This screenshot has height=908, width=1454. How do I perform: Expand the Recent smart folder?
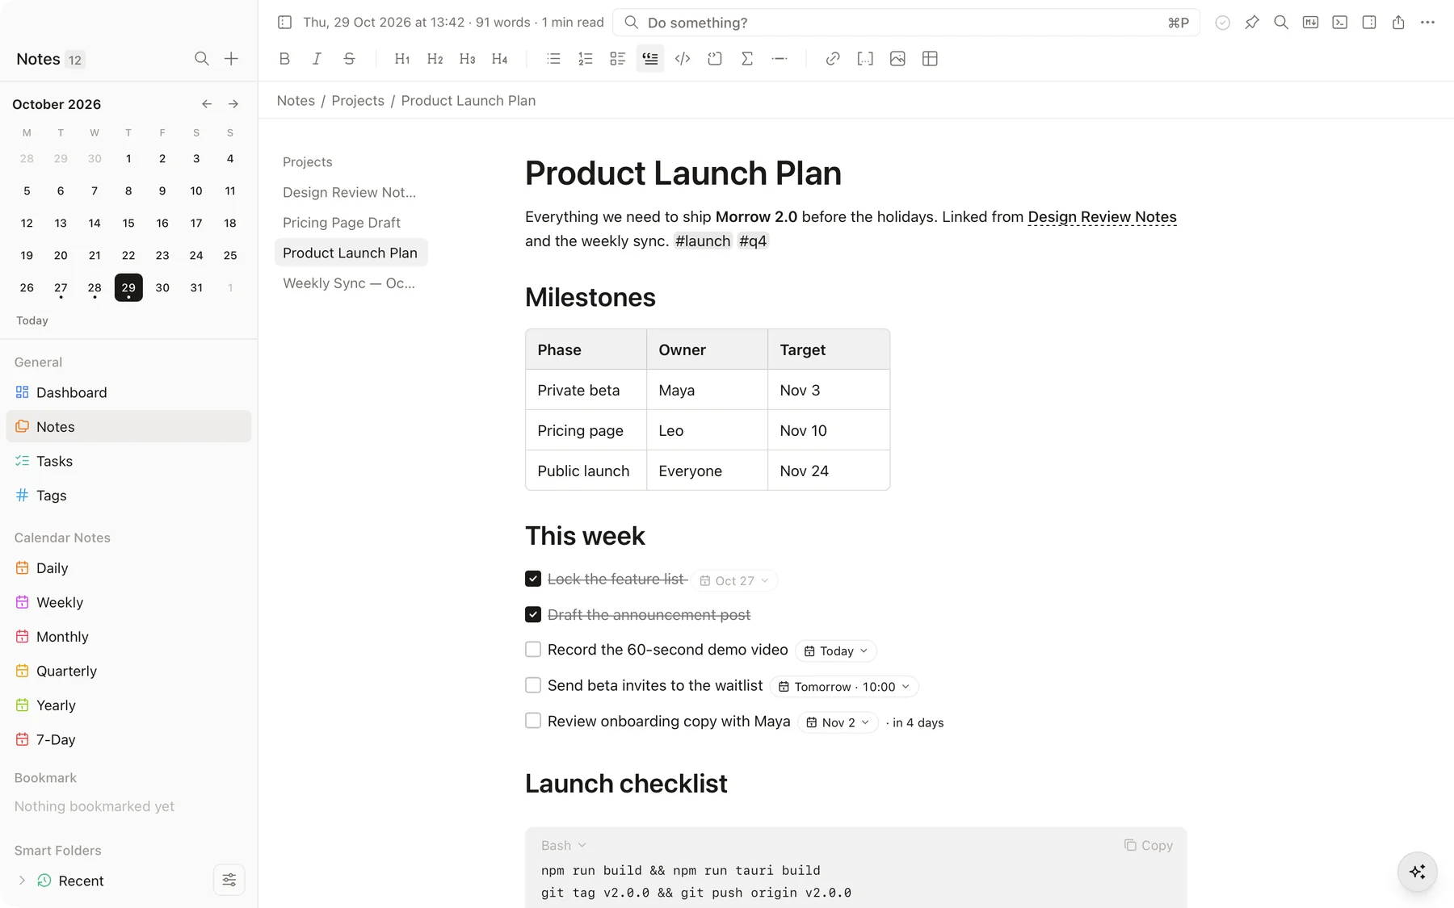coord(22,881)
